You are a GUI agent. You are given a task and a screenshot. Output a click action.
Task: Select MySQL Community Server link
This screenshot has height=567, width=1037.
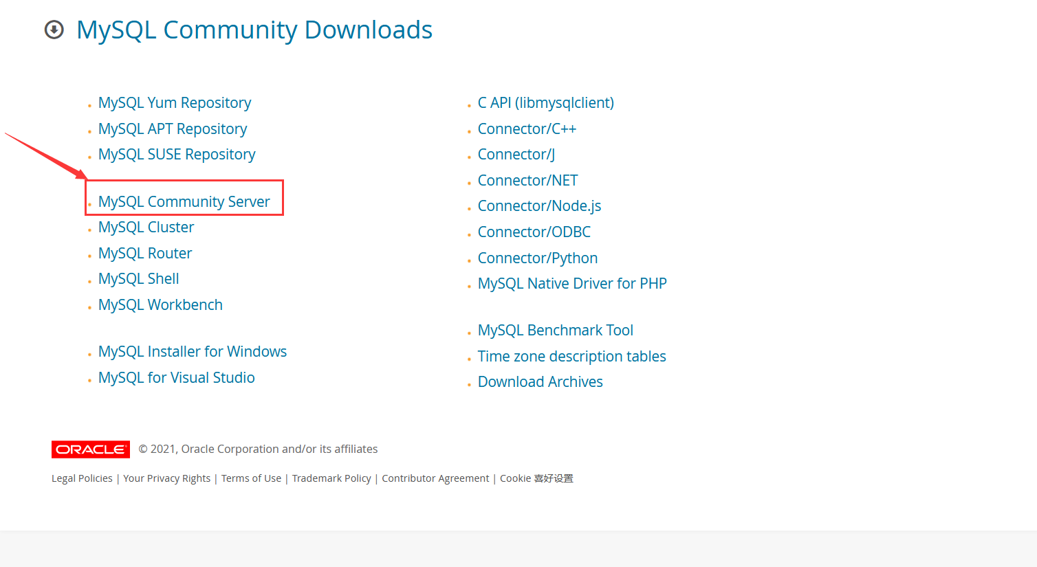point(184,202)
